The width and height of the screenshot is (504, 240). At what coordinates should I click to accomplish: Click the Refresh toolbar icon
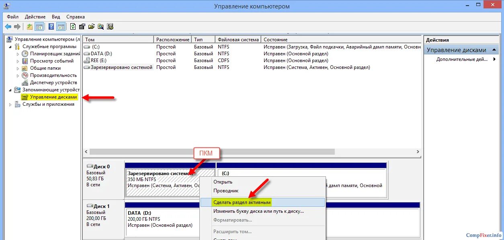pos(73,27)
